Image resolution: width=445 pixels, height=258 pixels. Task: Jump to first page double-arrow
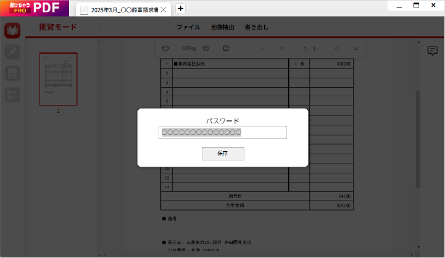[x=281, y=49]
